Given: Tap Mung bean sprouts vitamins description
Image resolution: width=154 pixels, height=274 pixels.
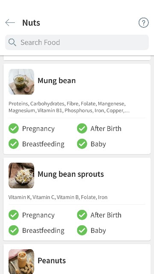Looking at the screenshot, I should [x=58, y=197].
